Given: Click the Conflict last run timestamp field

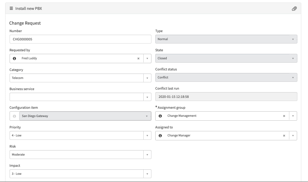Looking at the screenshot, I should pos(226,97).
